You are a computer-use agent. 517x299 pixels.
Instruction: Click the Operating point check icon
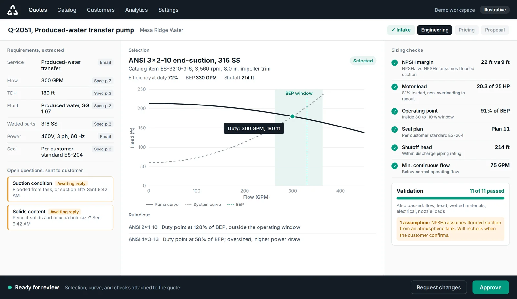coord(395,111)
